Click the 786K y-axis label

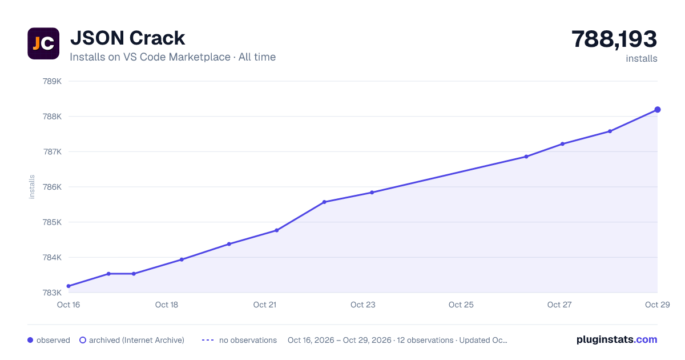click(52, 187)
